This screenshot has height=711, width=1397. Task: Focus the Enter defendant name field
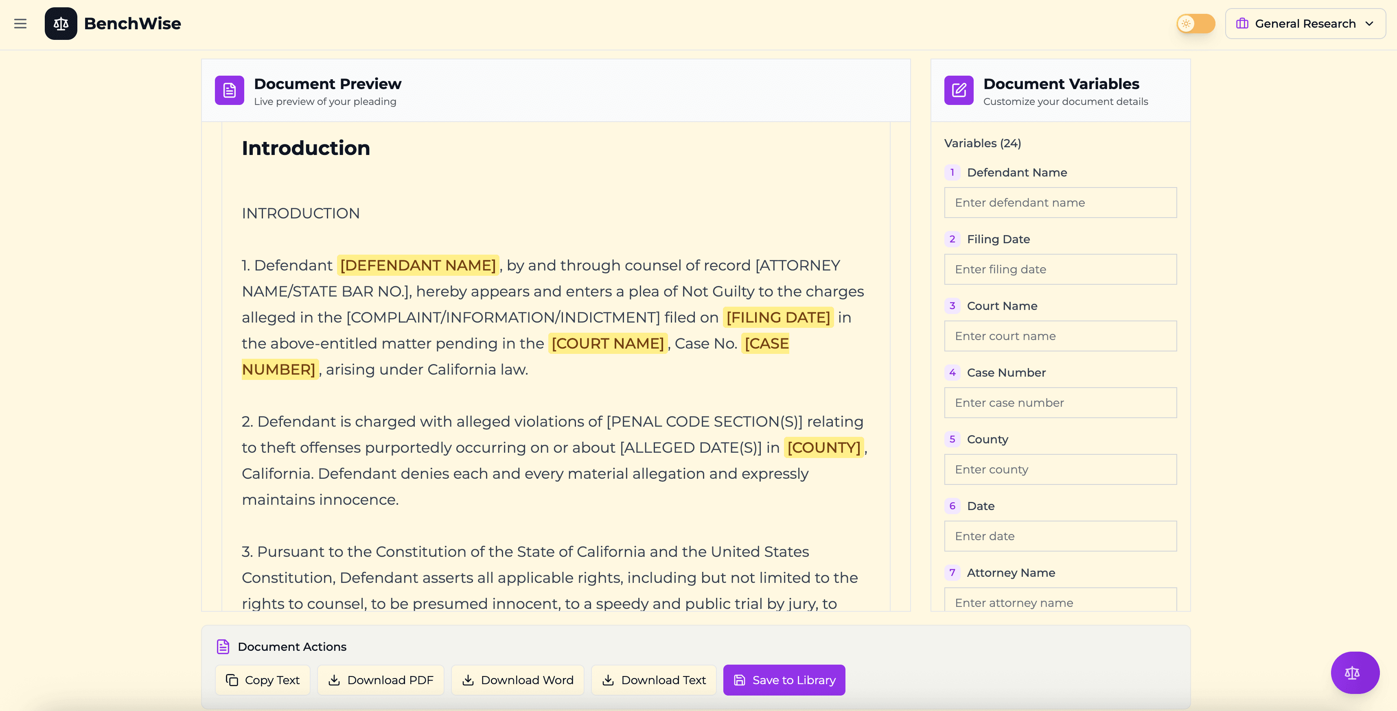1060,202
